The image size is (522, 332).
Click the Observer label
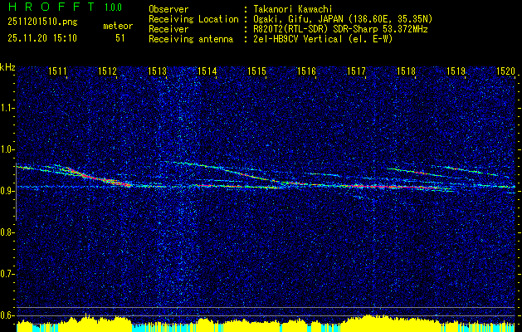(168, 10)
